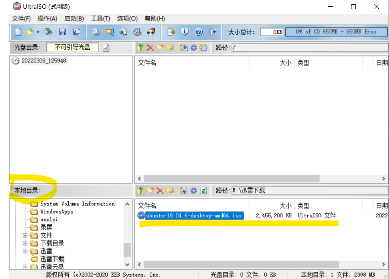The image size is (389, 279).
Task: Select the 20220308_125948 disc root node
Action: tap(44, 60)
